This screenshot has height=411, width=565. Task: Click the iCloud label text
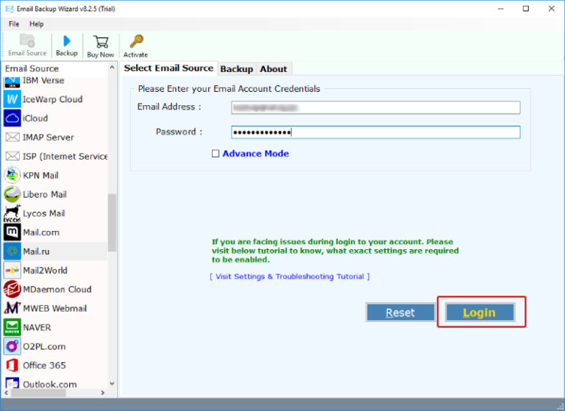tap(35, 118)
